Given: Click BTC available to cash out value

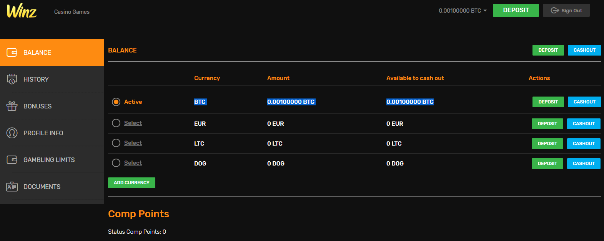Looking at the screenshot, I should [410, 102].
